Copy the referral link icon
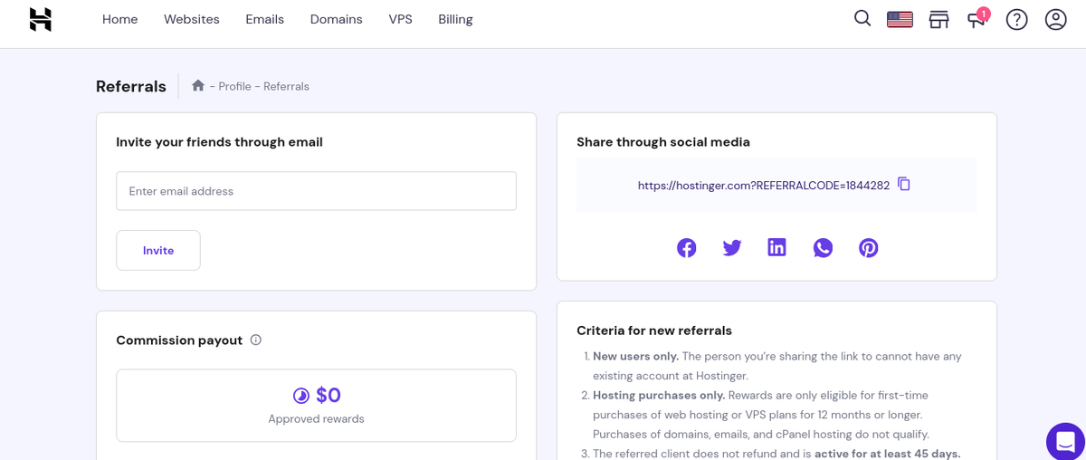 pos(904,184)
